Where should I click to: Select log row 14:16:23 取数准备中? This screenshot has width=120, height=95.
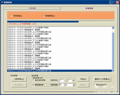pos(59,43)
